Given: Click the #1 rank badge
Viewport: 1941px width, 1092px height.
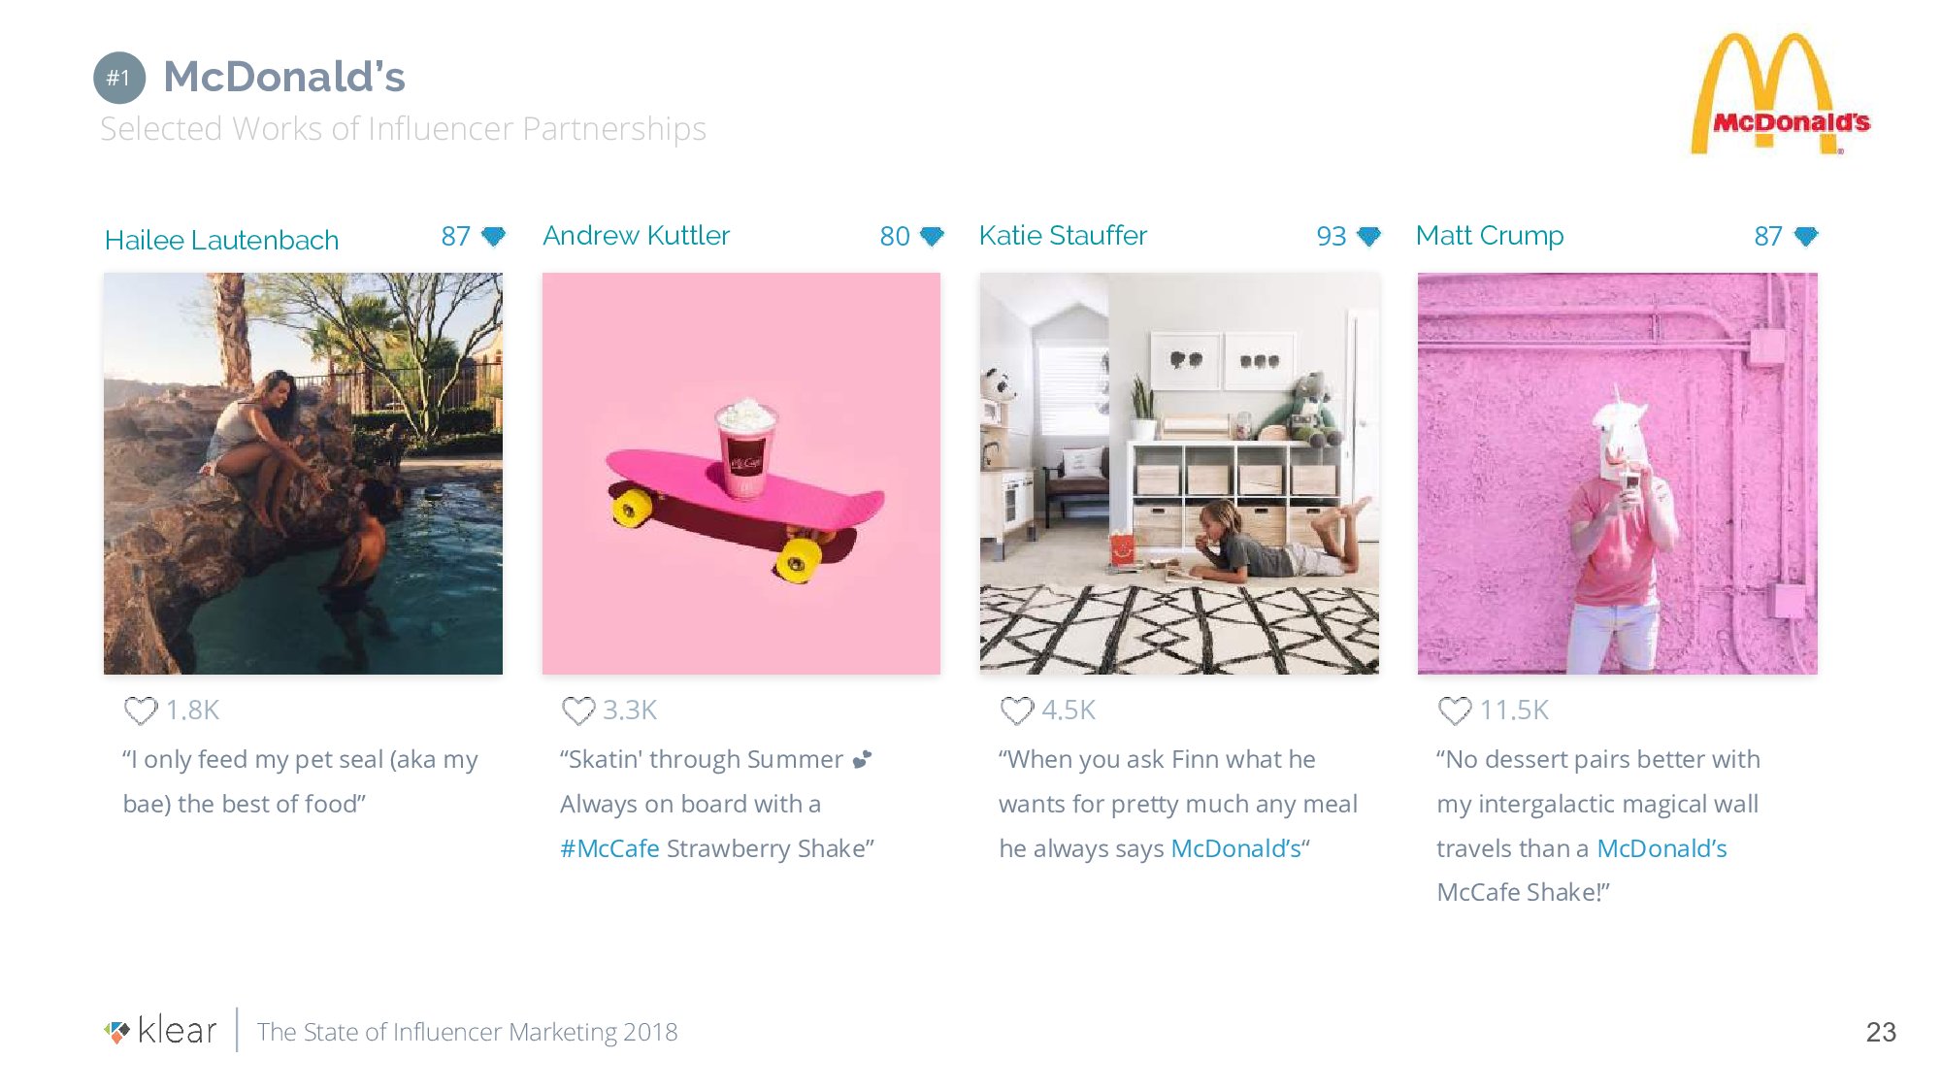Looking at the screenshot, I should (x=119, y=78).
